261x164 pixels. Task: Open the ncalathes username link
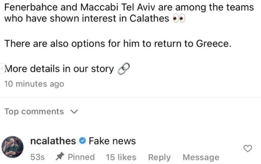pyautogui.click(x=53, y=141)
